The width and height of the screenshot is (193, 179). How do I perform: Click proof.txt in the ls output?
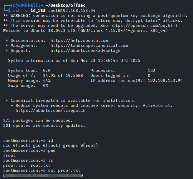(x=14, y=166)
